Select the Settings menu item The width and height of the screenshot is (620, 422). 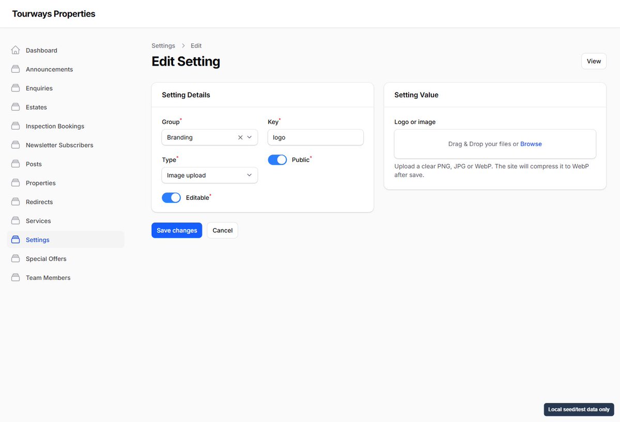[66, 240]
